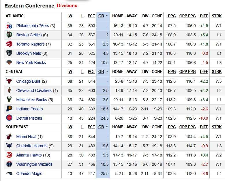This screenshot has width=225, height=181.
Task: Click the Boston Celtics logo icon
Action: point(9,35)
